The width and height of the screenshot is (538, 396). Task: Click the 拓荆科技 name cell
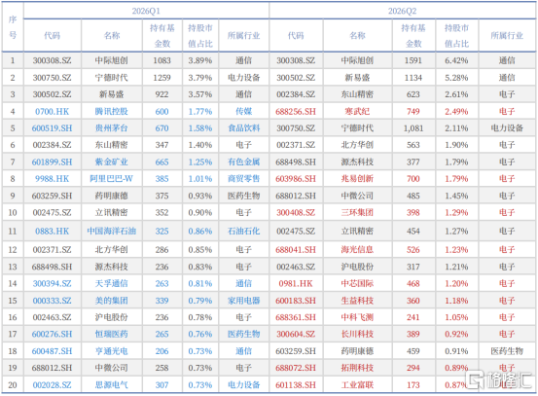(x=357, y=368)
